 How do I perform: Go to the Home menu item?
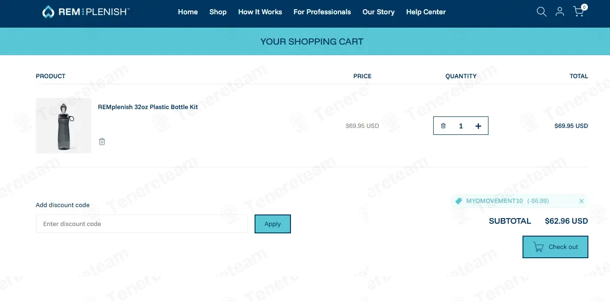(x=188, y=12)
